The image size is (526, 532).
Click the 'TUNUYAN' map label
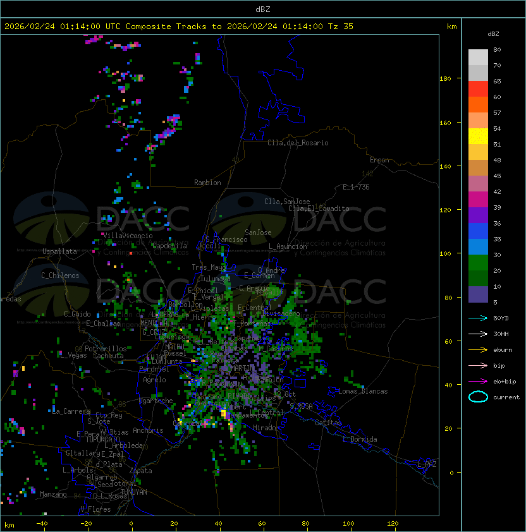[x=134, y=492]
